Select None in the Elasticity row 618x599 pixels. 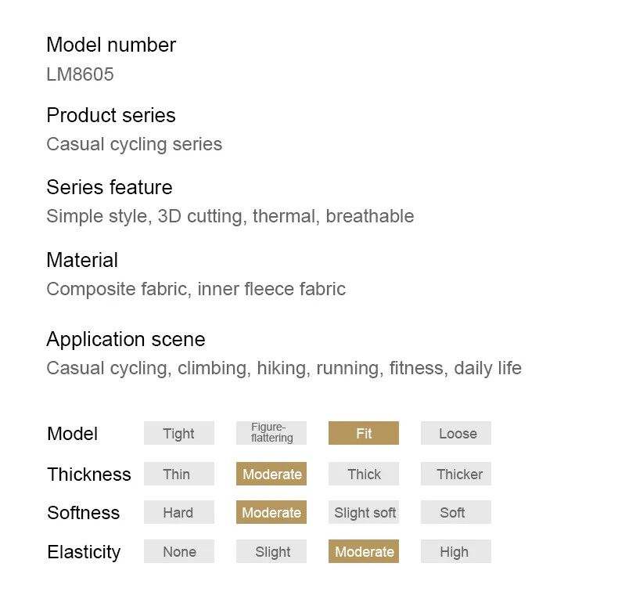point(179,551)
